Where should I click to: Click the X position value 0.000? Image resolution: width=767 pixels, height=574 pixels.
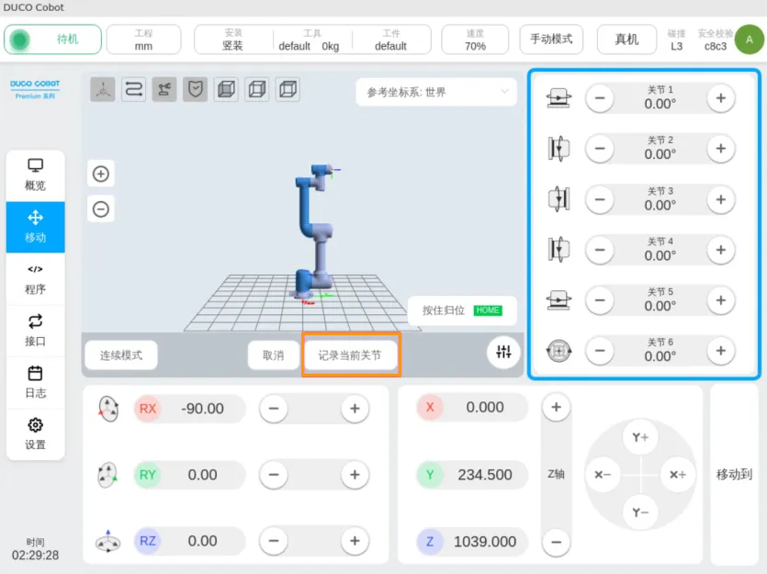485,407
